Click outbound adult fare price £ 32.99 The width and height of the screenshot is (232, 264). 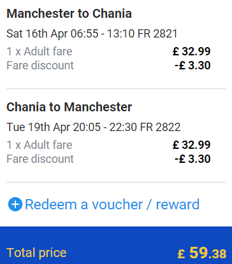tap(191, 52)
